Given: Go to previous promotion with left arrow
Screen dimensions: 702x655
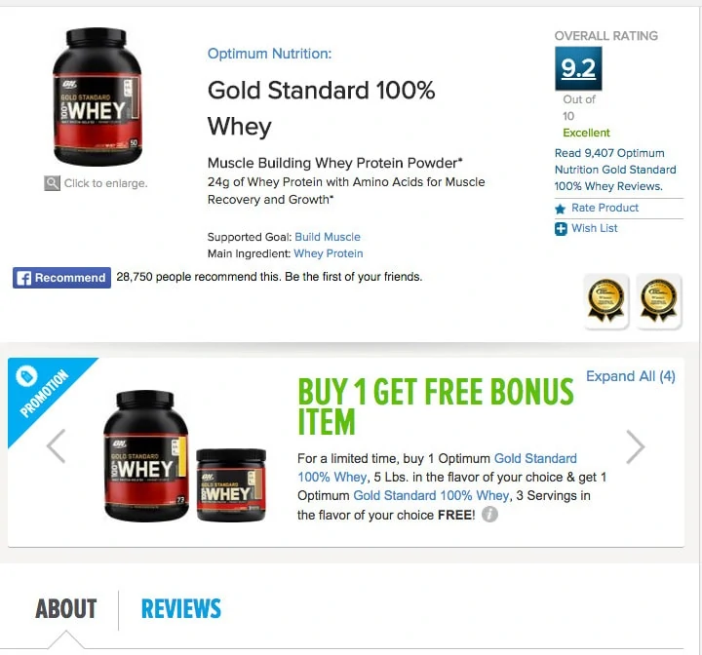Looking at the screenshot, I should (x=57, y=445).
